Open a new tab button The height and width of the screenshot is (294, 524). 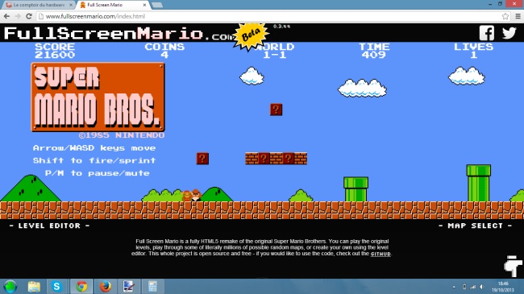click(157, 5)
